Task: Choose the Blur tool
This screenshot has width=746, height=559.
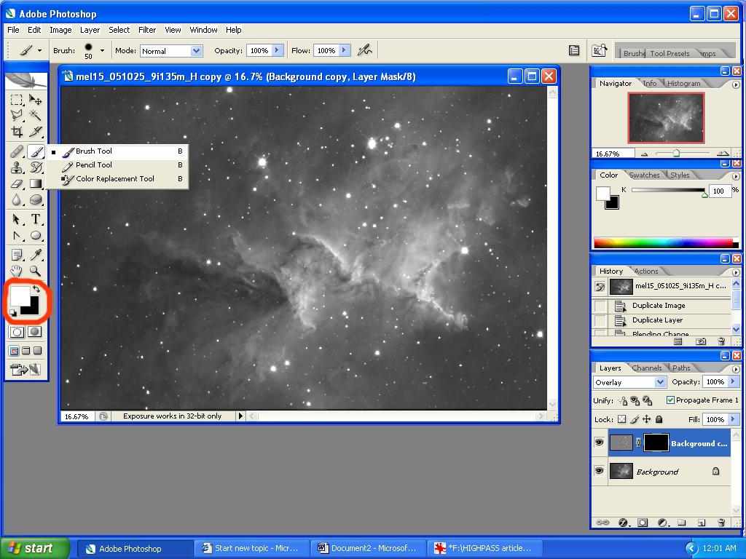Action: click(x=17, y=199)
